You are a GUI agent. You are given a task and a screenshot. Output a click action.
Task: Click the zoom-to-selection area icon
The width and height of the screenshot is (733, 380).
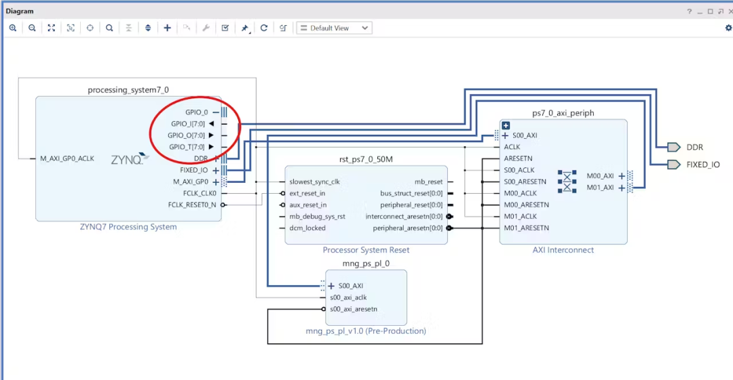point(71,28)
